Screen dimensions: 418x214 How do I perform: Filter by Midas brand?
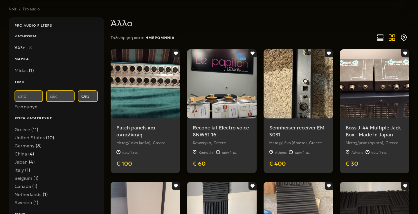[24, 71]
